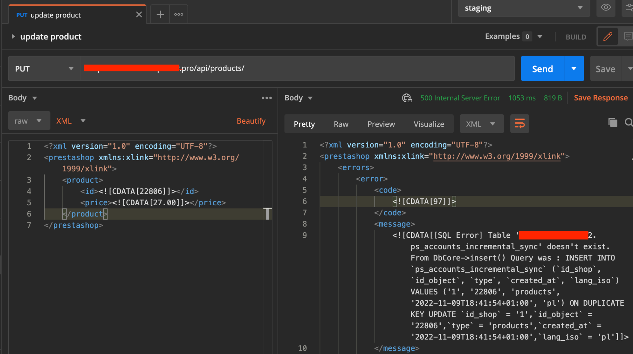Click the blue Send button
Viewport: 633px width, 354px height.
point(542,69)
